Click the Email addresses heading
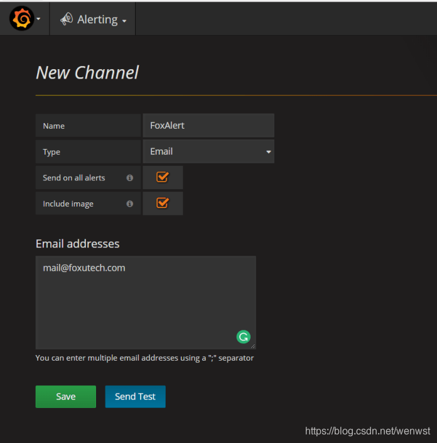 (77, 244)
